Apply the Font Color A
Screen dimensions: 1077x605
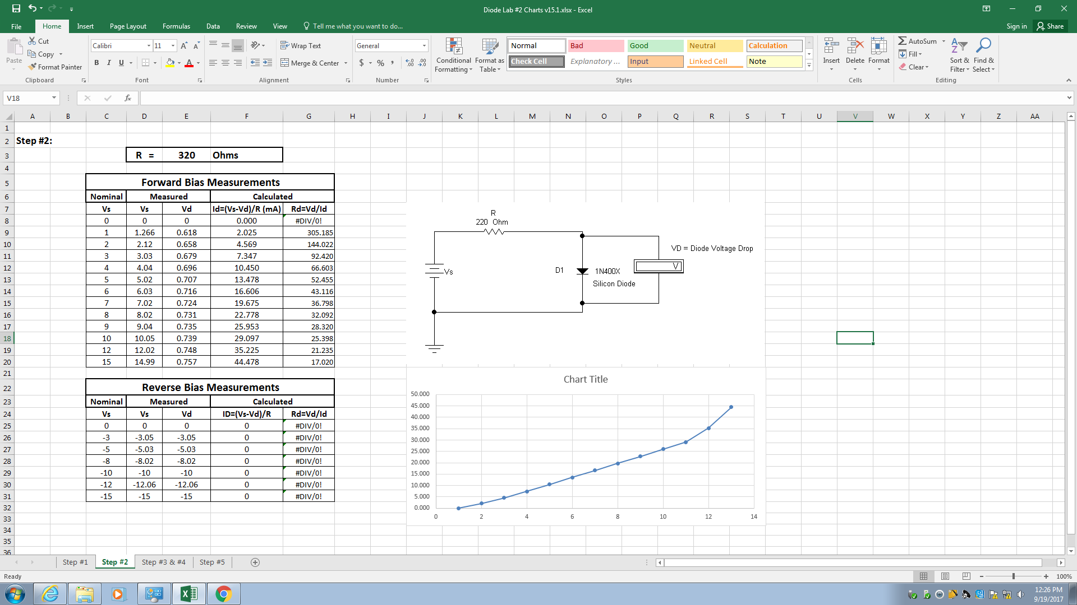(x=189, y=63)
